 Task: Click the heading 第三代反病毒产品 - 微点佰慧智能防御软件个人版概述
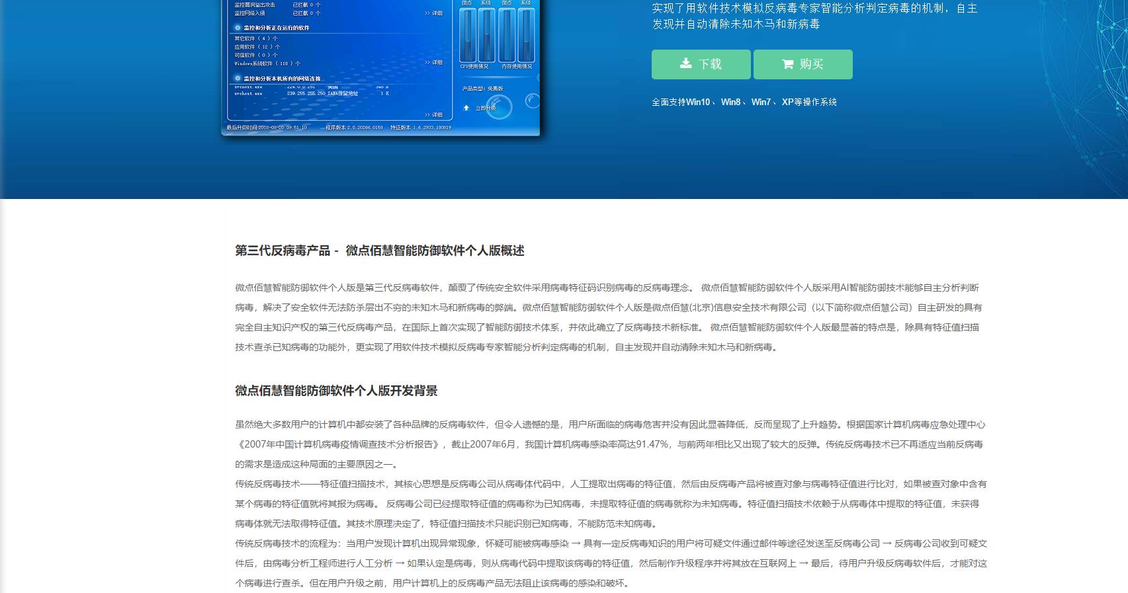click(380, 251)
